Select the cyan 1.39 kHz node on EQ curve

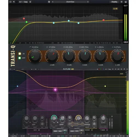[78, 23]
